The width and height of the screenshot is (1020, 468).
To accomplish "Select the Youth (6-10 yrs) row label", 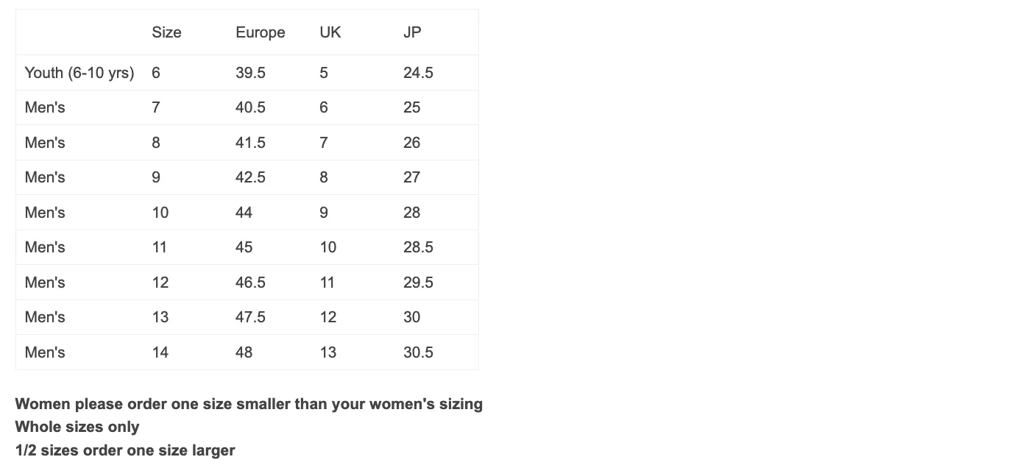I will tap(79, 73).
